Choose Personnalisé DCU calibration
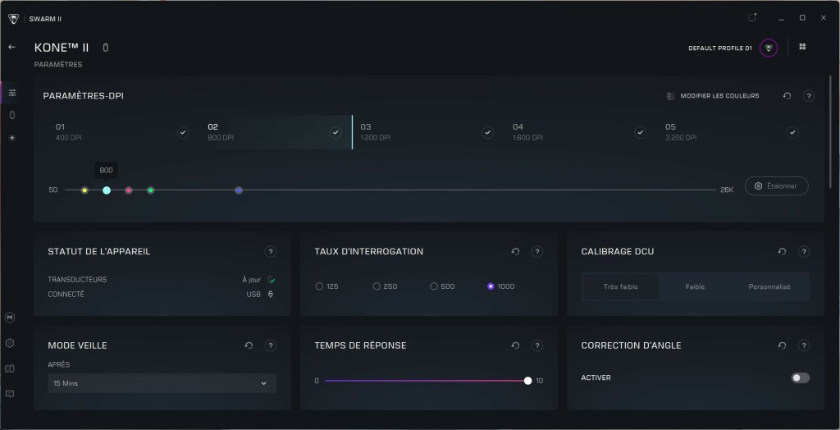The width and height of the screenshot is (840, 430). (769, 287)
